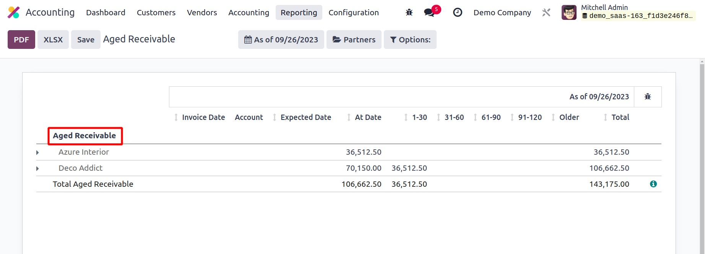Click the info icon beside total 143,175.00
705x254 pixels.
(x=653, y=184)
